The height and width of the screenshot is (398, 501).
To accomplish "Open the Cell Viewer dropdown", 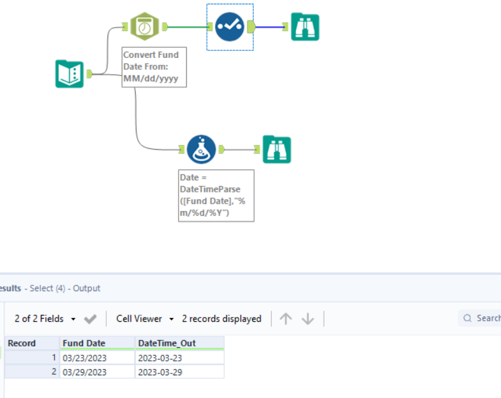I will click(x=145, y=319).
